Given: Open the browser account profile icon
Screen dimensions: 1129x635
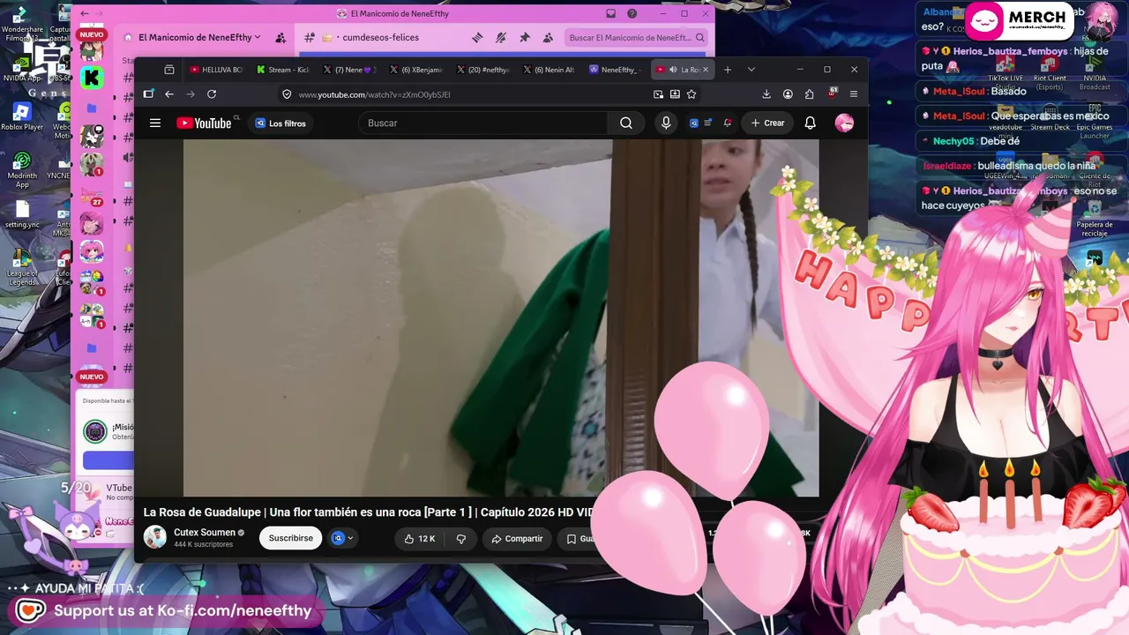Looking at the screenshot, I should (788, 94).
